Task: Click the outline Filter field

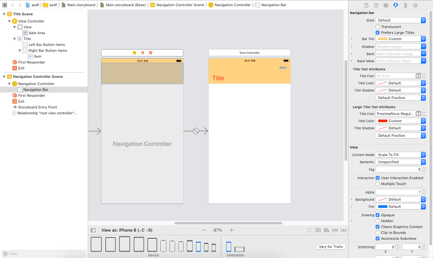Action: tap(44, 254)
